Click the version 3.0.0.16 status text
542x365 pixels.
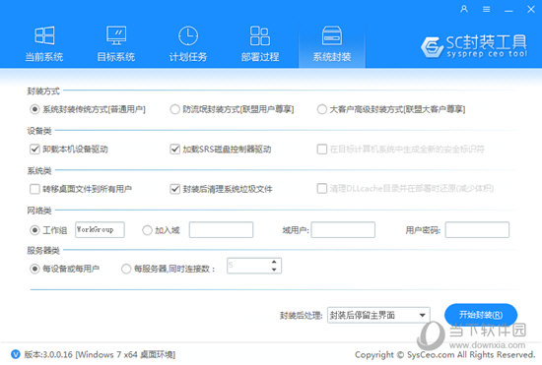[x=100, y=354]
